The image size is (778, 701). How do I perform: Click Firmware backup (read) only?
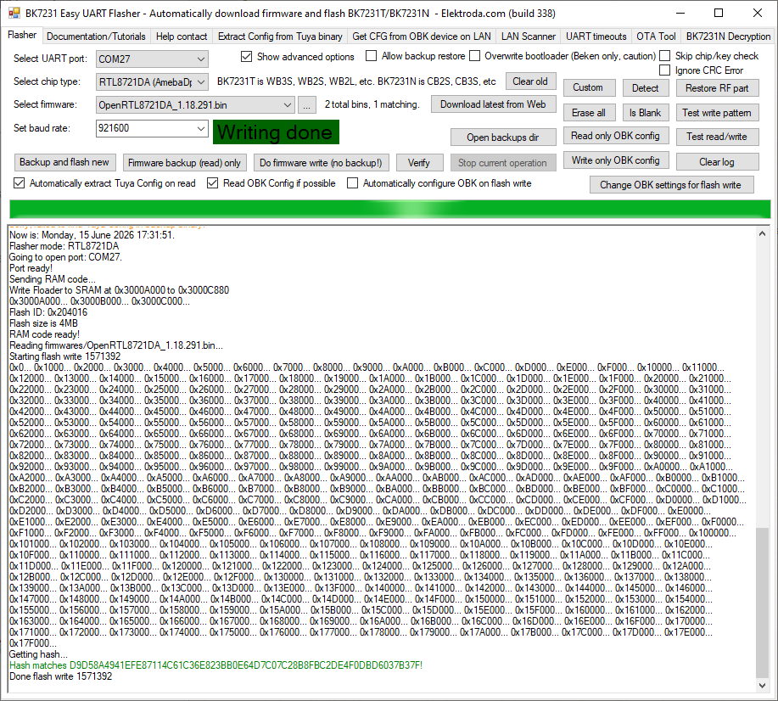tap(184, 163)
